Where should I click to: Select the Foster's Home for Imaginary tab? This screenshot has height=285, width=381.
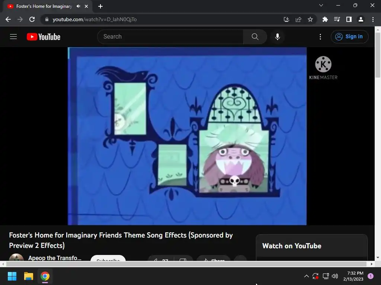pos(44,6)
